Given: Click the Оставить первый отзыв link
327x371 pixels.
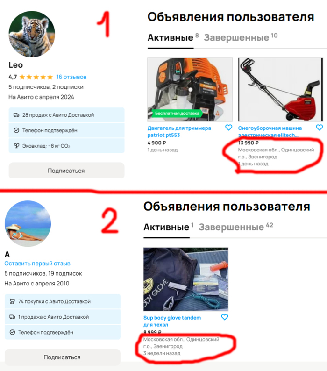Looking at the screenshot, I should 37,264.
